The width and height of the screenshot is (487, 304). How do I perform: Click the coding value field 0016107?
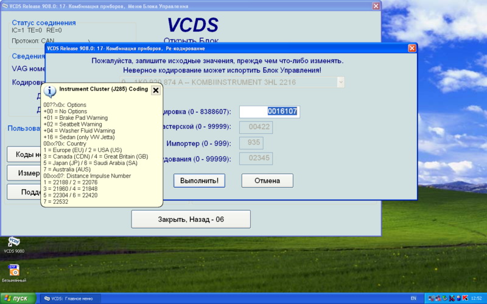[x=269, y=111]
